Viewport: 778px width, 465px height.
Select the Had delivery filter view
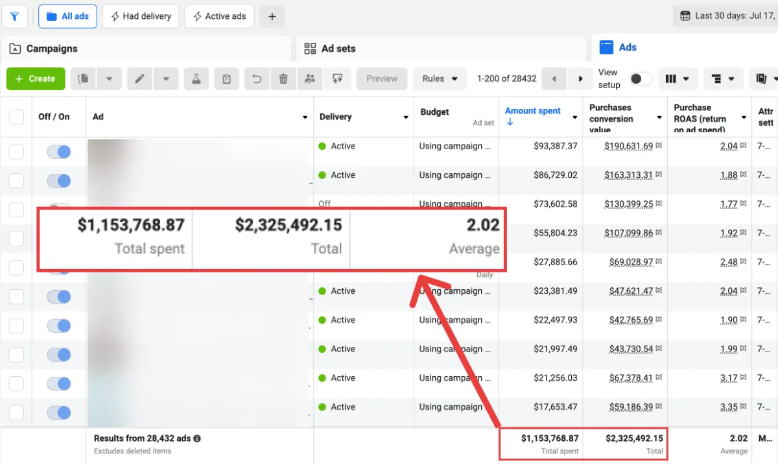(141, 16)
